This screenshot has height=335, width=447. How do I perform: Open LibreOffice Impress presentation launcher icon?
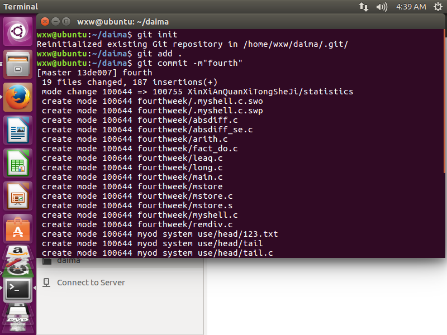pyautogui.click(x=18, y=196)
